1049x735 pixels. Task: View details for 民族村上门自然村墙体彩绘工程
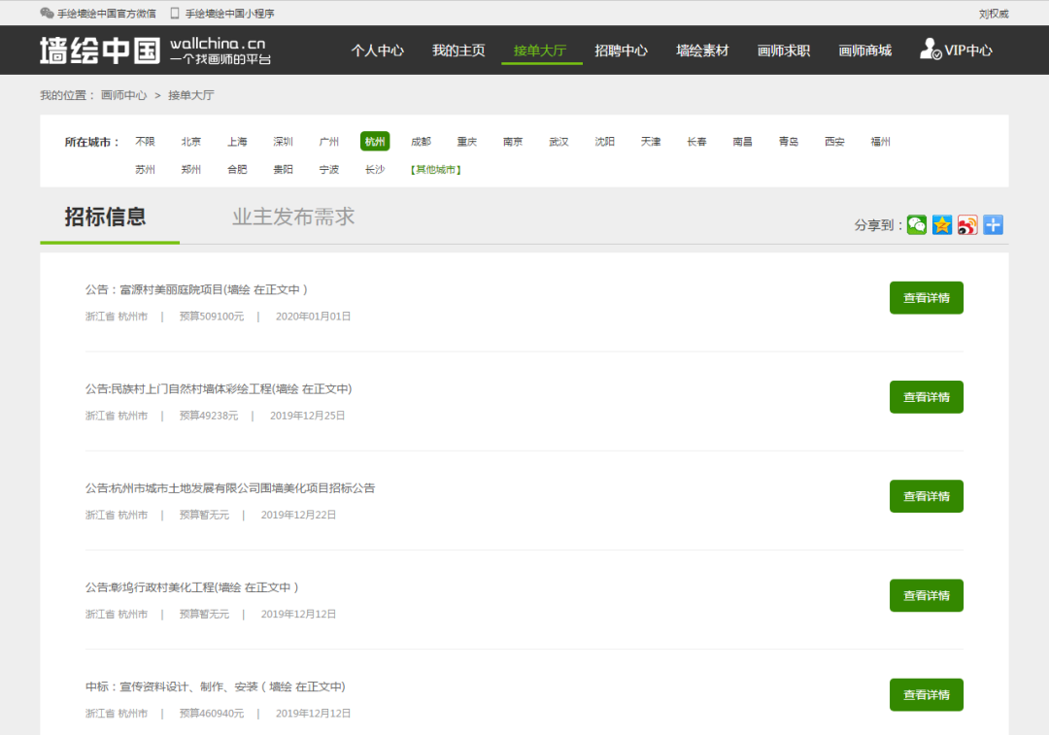(x=926, y=397)
